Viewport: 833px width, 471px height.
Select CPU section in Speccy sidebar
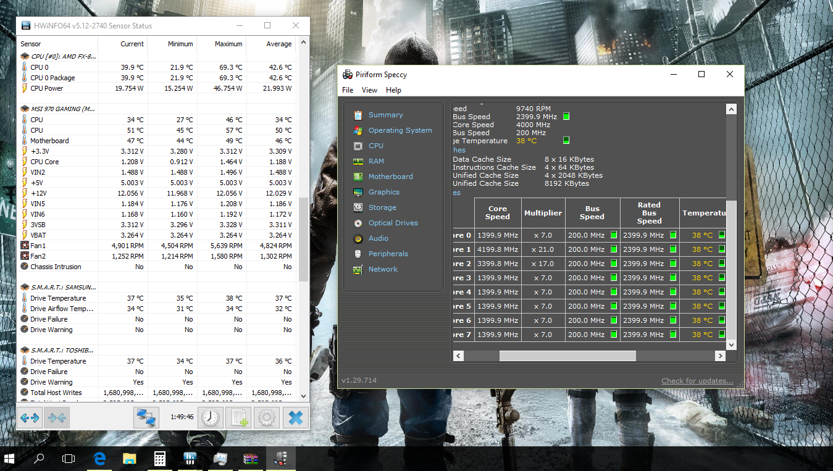[368, 146]
